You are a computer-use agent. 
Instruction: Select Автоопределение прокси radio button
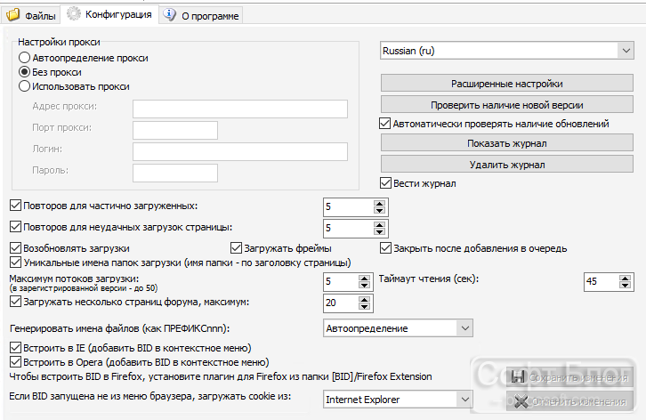24,58
